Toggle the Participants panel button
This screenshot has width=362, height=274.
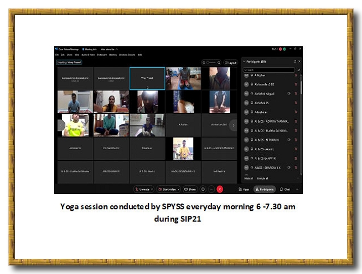(265, 189)
